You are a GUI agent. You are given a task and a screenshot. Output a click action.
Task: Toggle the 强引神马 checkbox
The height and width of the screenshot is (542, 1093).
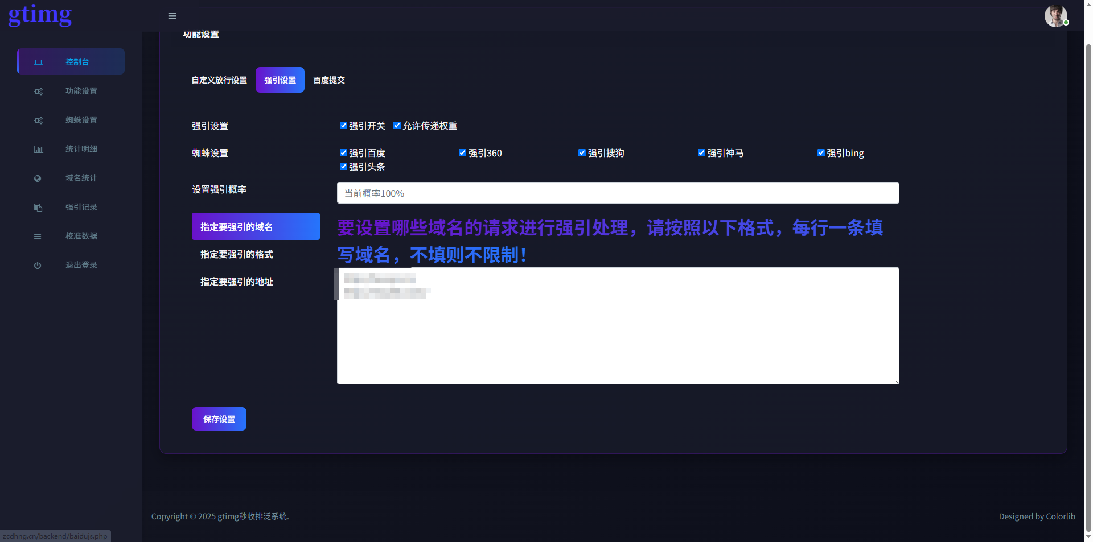(x=702, y=153)
